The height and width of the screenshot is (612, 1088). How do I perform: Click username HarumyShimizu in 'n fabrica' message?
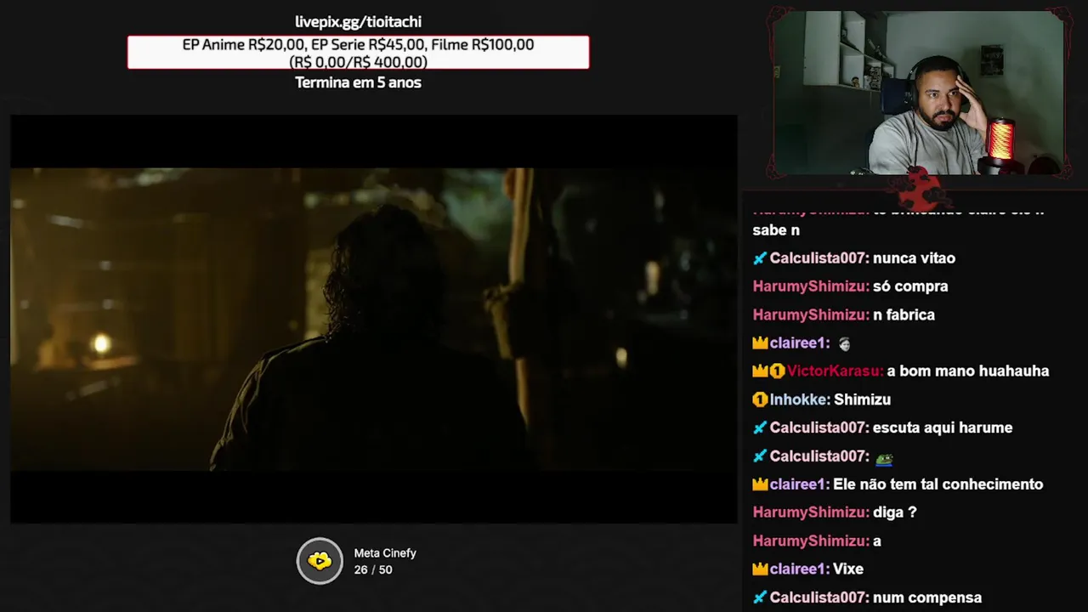811,314
